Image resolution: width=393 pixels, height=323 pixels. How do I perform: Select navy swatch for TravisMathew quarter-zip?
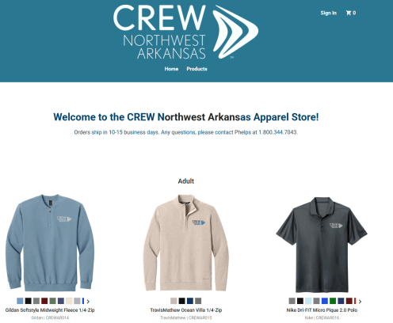coord(190,301)
